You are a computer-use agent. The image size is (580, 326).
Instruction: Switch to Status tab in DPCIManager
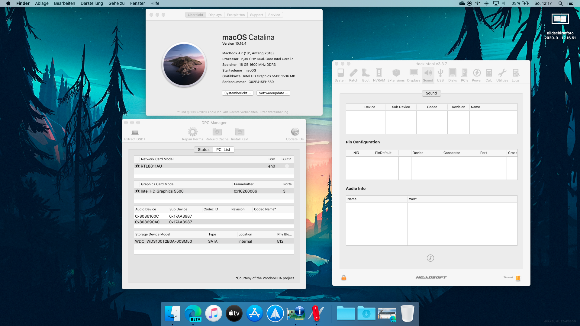(203, 149)
